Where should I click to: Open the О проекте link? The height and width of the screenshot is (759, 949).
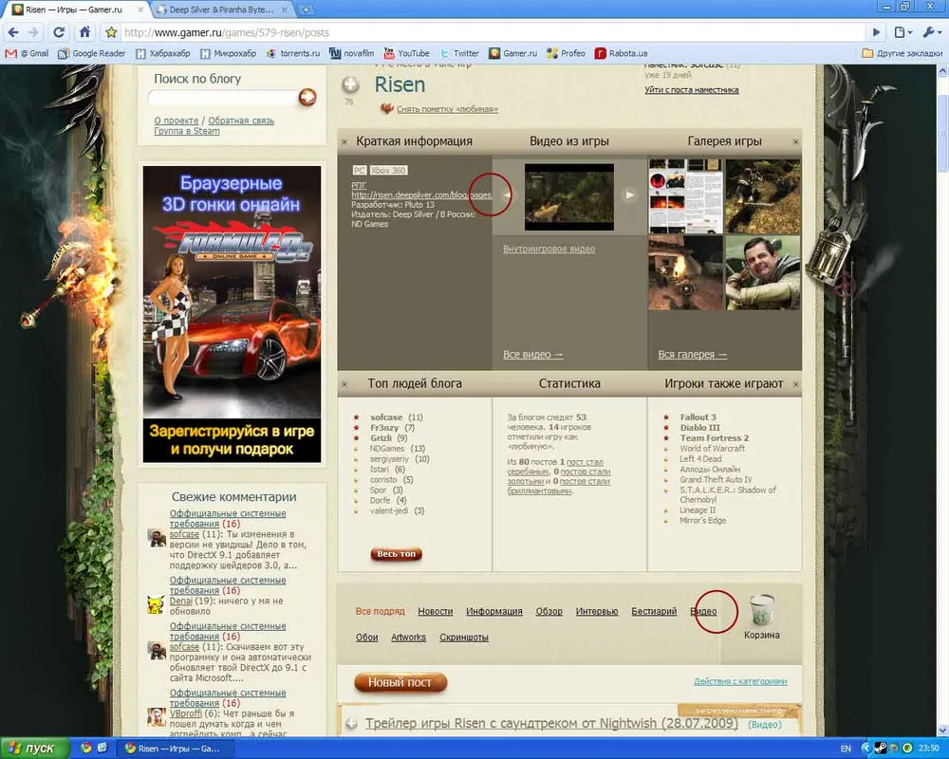point(177,120)
